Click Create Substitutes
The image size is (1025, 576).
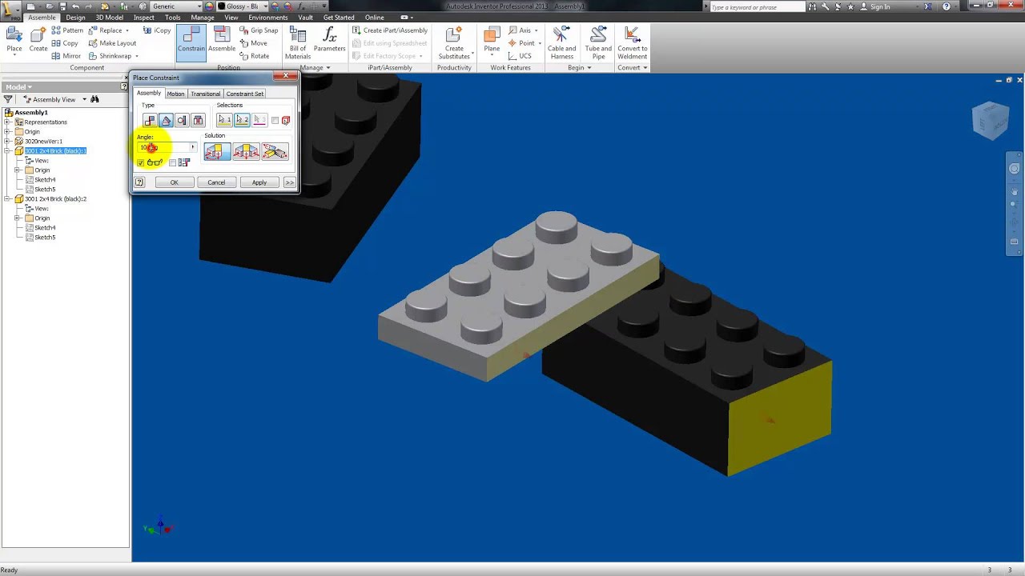pyautogui.click(x=454, y=43)
